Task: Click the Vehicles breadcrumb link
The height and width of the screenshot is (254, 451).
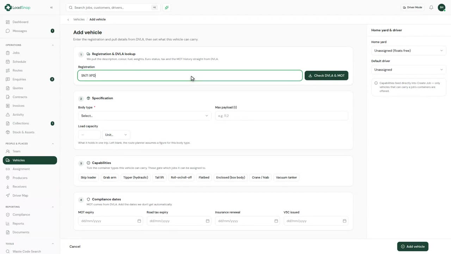Action: pyautogui.click(x=79, y=19)
